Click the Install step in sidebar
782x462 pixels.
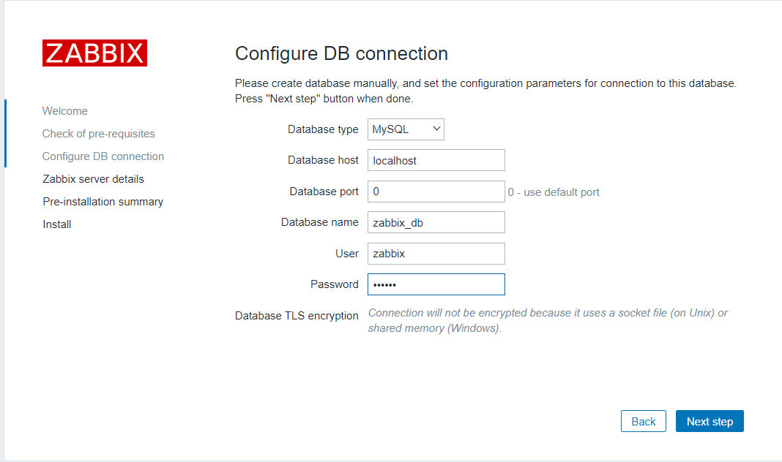pos(57,224)
